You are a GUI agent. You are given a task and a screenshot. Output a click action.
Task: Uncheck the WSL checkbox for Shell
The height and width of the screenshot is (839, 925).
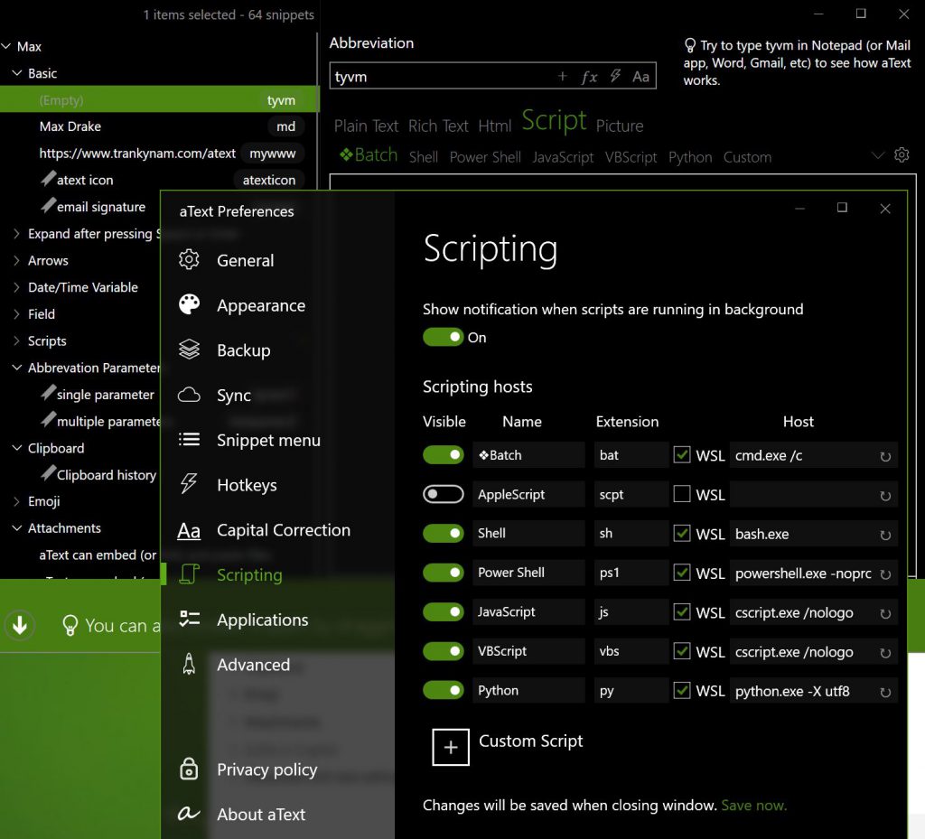682,534
